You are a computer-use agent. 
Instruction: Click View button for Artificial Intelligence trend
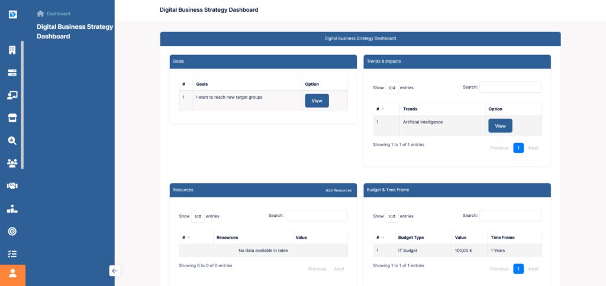pos(500,126)
